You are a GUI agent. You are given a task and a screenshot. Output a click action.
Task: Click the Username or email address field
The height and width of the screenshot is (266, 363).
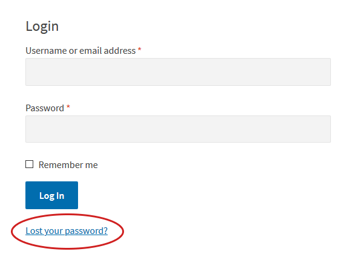[x=178, y=72]
